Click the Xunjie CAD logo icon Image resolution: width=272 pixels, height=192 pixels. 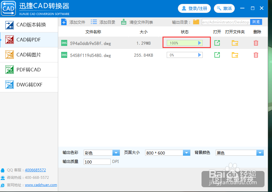8,8
